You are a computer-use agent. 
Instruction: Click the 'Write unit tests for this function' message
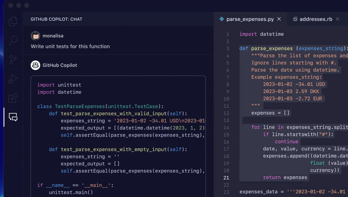pyautogui.click(x=70, y=46)
